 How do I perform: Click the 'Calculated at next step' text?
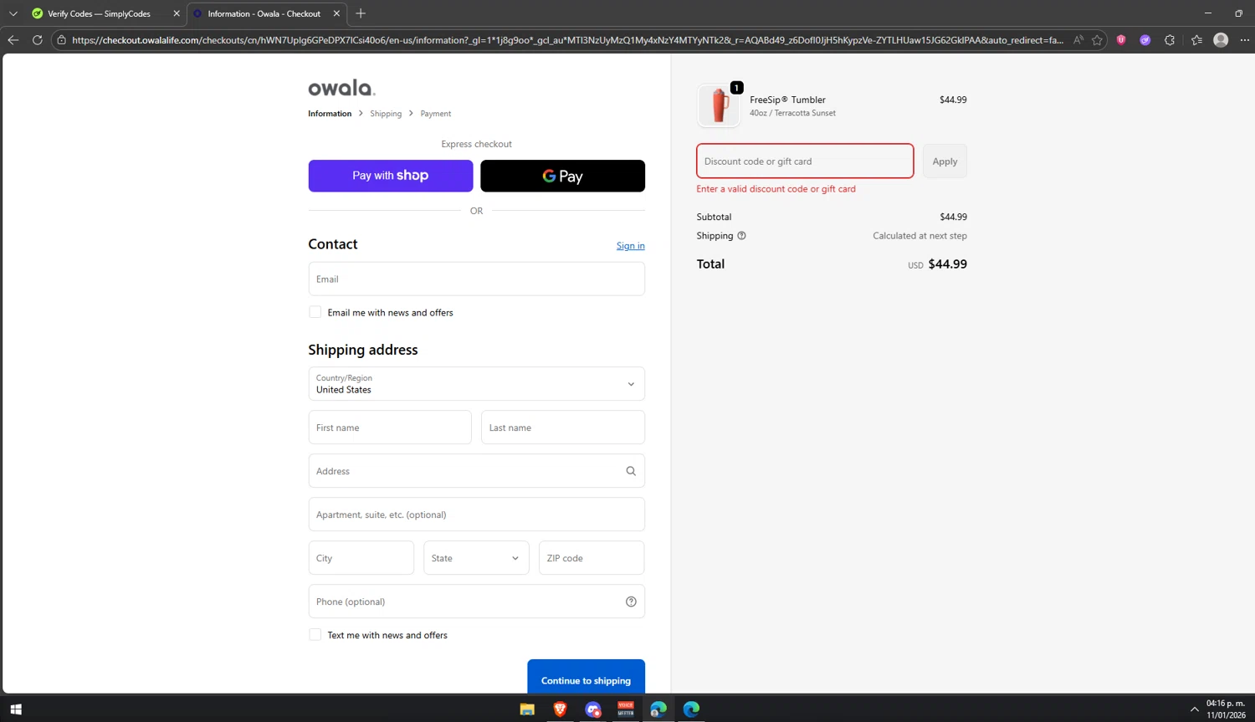pyautogui.click(x=919, y=236)
